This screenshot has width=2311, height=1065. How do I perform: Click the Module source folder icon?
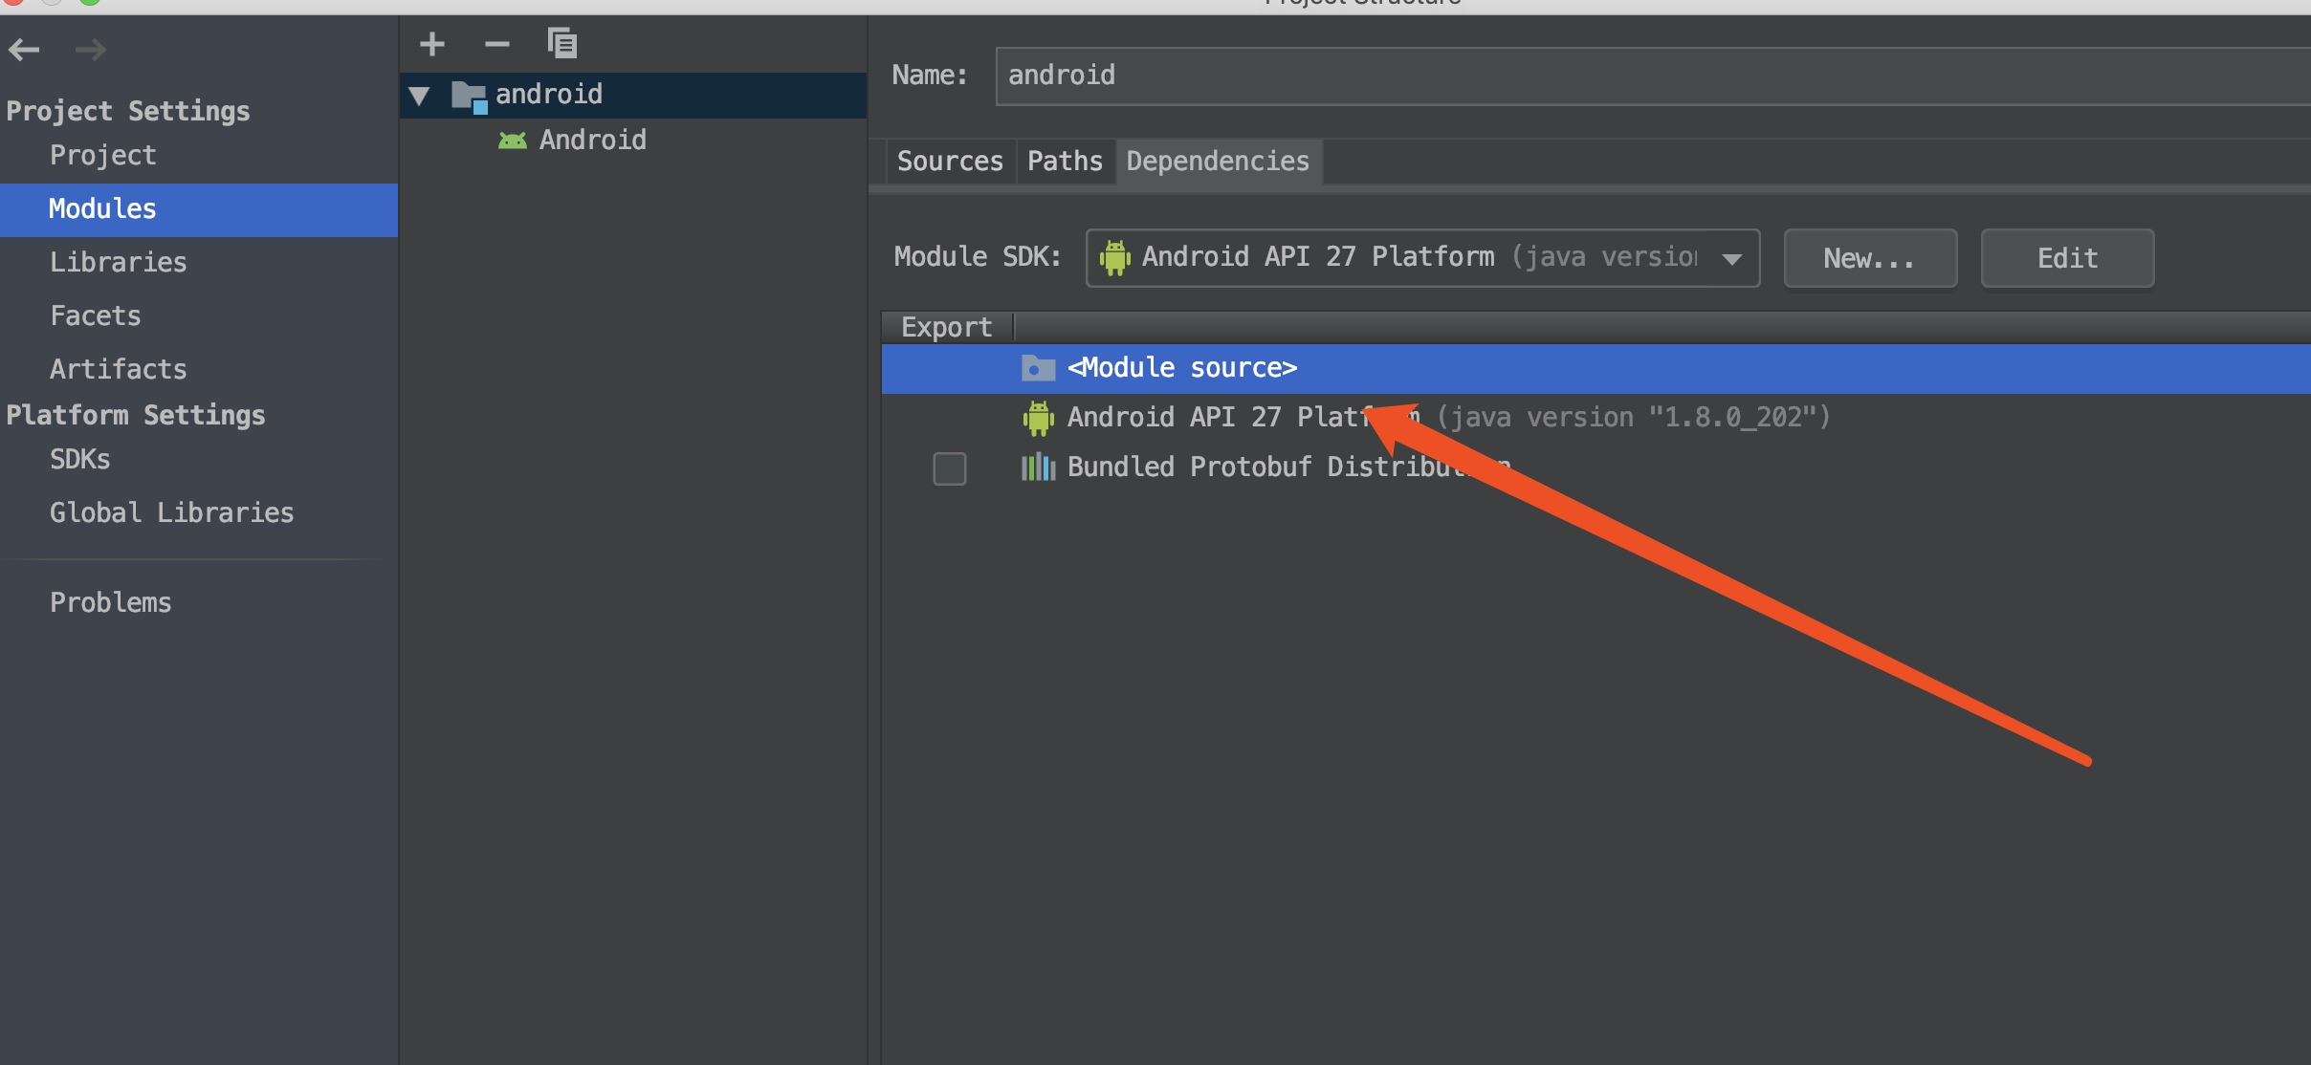tap(1038, 368)
